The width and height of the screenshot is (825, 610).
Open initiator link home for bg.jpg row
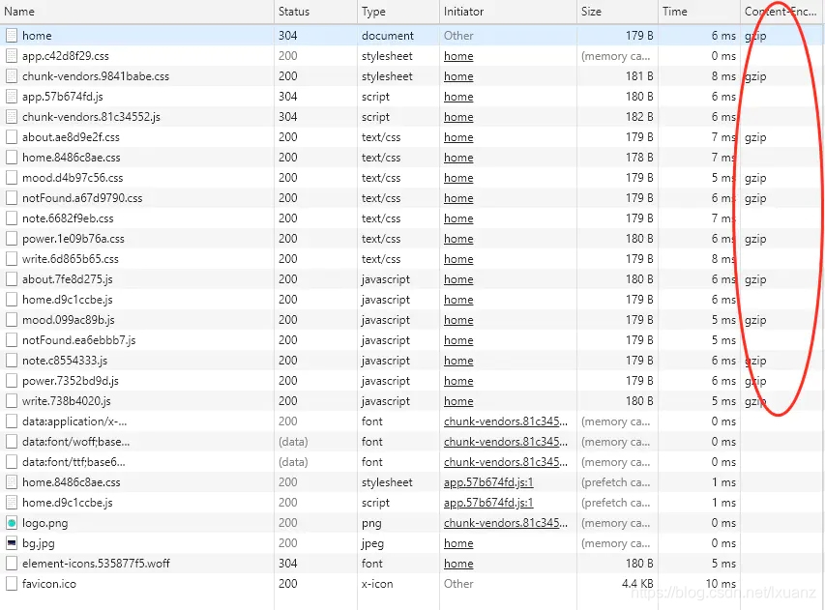tap(458, 543)
